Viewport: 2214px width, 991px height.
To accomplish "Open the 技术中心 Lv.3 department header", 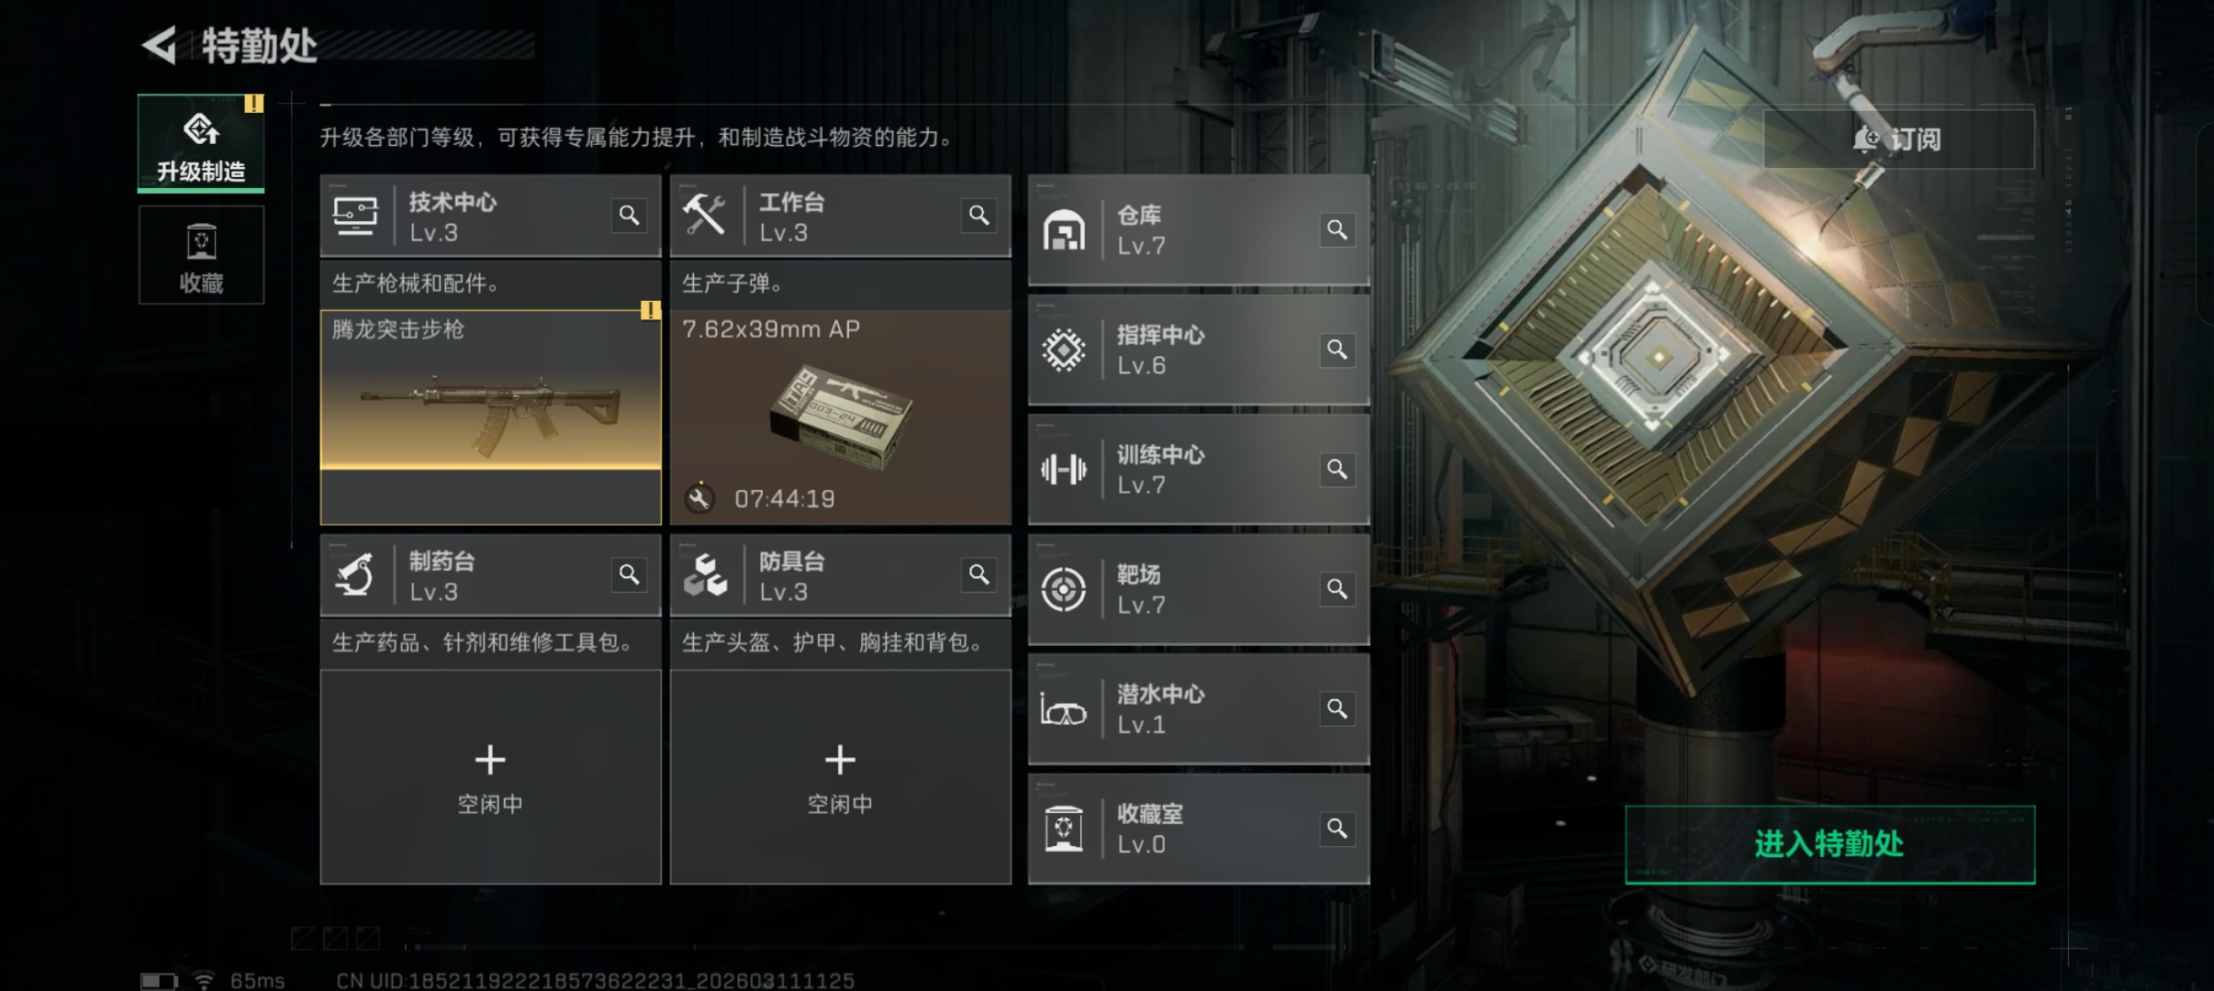I will (x=490, y=216).
